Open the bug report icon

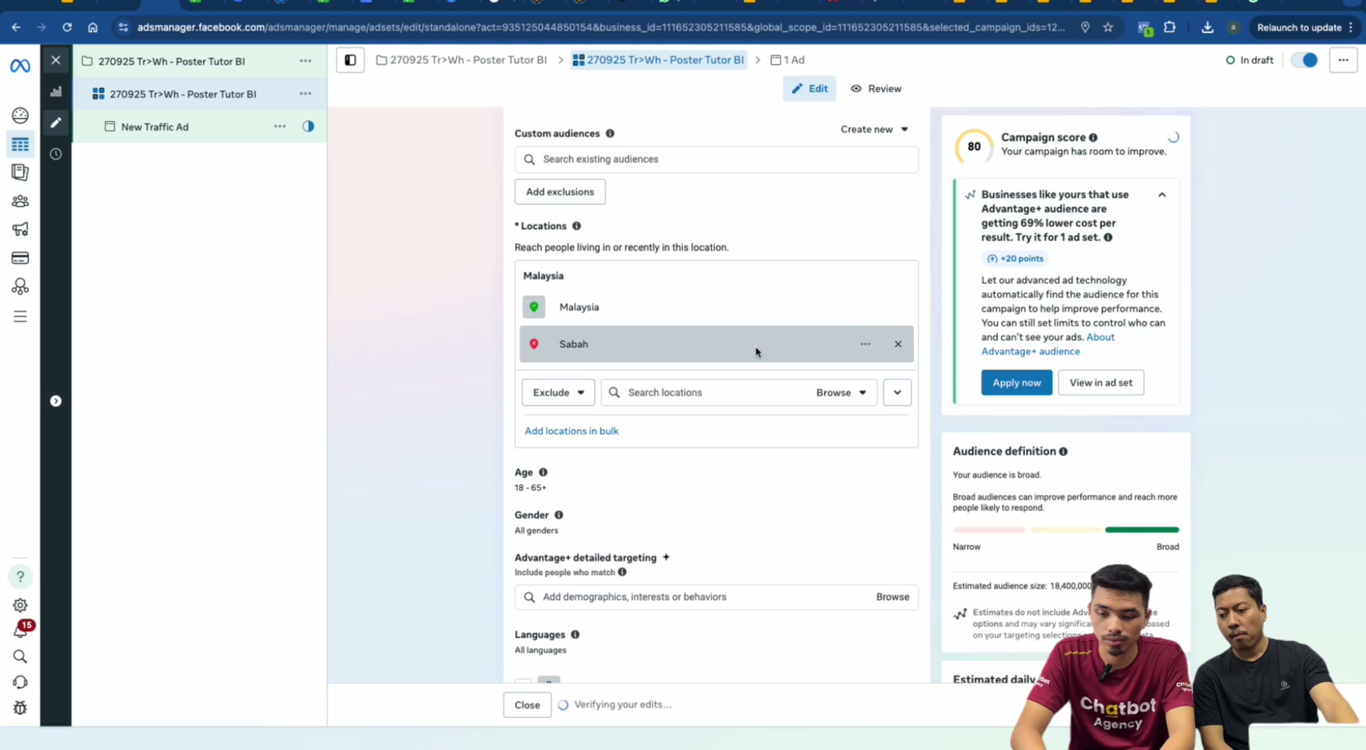click(20, 708)
